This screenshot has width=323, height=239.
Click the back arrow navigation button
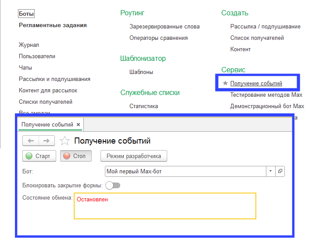(x=31, y=141)
